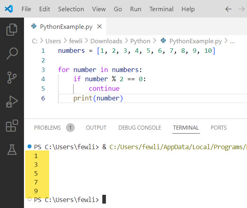Switch to the TERMINAL panel tab
This screenshot has height=208, width=247.
pyautogui.click(x=186, y=128)
